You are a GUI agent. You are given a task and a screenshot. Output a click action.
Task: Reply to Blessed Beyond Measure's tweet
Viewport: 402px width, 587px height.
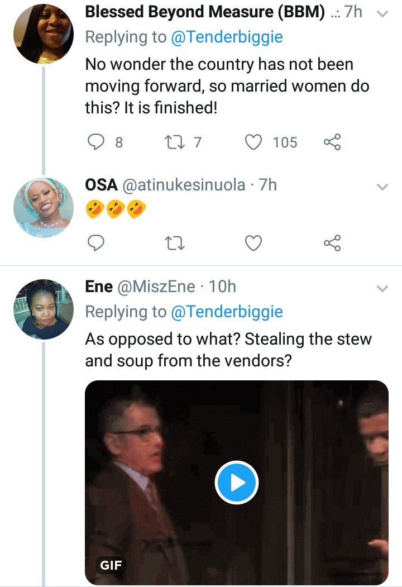click(x=96, y=142)
